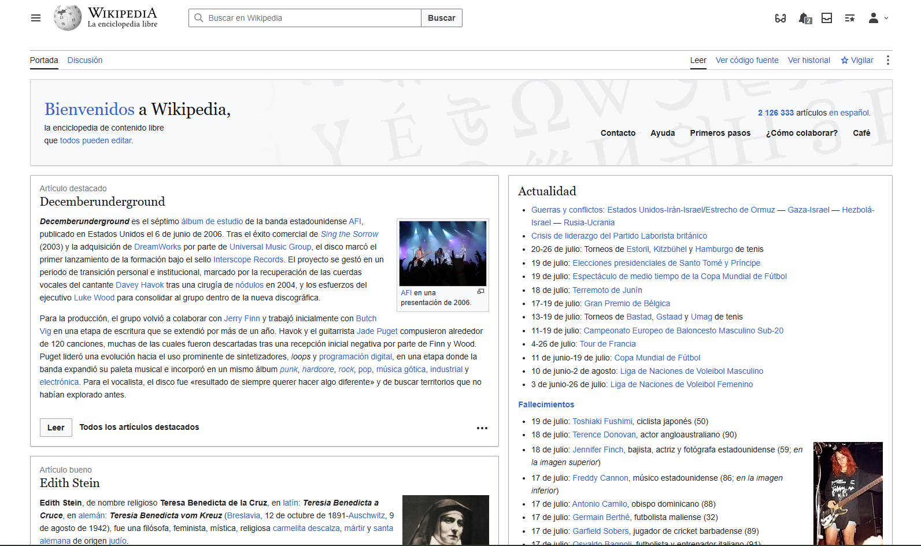
Task: Open Crisis de liderazgo del Partido Laborista británico
Action: 619,236
